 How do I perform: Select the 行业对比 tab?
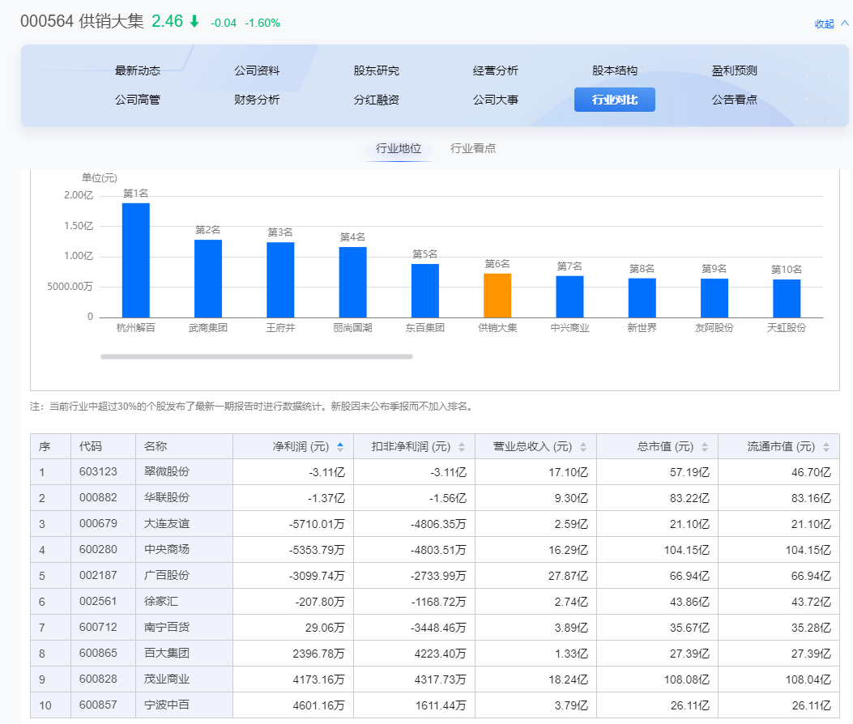point(614,100)
